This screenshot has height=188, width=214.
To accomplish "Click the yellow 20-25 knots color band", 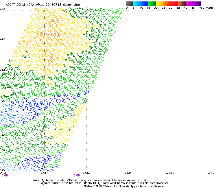I will coord(160,3).
